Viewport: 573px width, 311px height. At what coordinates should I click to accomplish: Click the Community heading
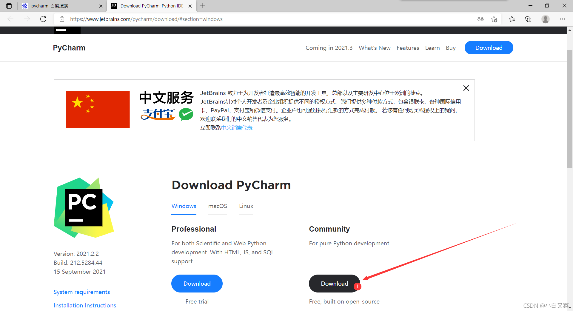pos(329,229)
